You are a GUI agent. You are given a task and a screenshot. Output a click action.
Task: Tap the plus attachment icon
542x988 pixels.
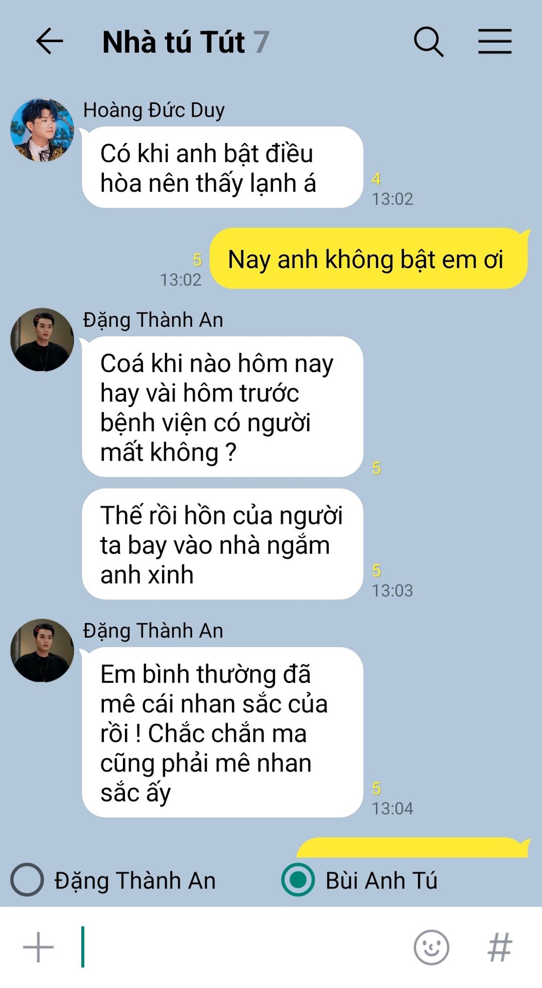(x=39, y=947)
